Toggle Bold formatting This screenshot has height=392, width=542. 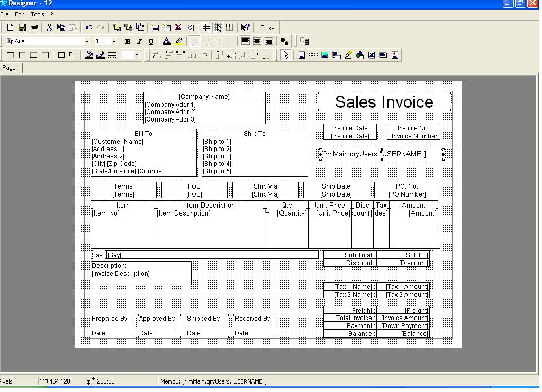click(128, 41)
